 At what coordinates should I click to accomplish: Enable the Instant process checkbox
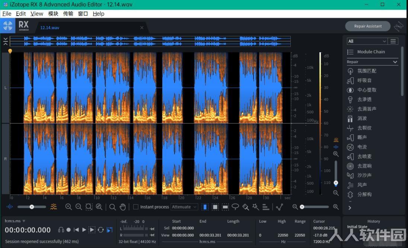click(x=136, y=207)
